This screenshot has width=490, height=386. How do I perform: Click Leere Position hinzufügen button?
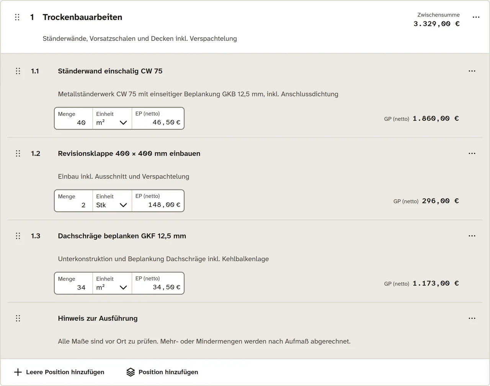(x=59, y=372)
